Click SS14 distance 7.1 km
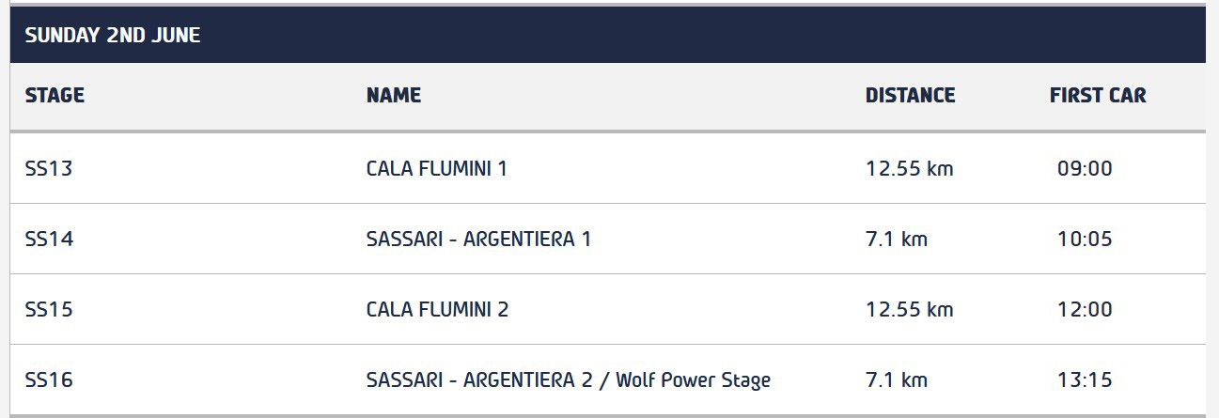The width and height of the screenshot is (1219, 418). (x=896, y=240)
